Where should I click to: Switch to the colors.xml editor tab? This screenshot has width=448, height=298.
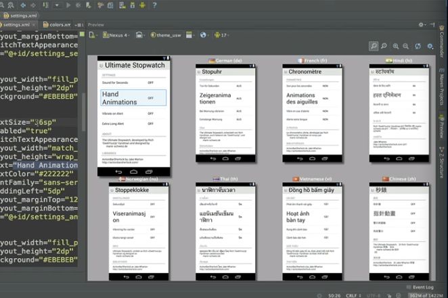tap(58, 25)
